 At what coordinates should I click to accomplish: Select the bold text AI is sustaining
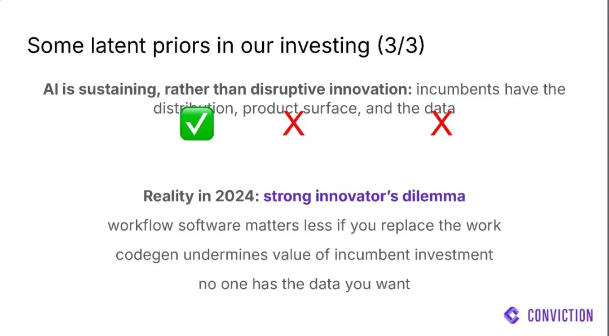(x=101, y=89)
